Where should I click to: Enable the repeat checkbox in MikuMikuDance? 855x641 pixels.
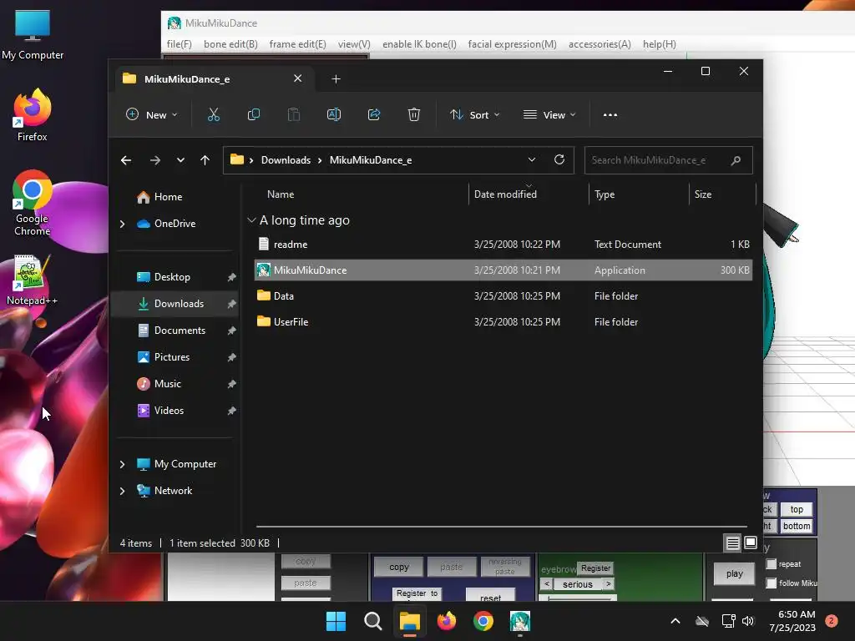(771, 564)
